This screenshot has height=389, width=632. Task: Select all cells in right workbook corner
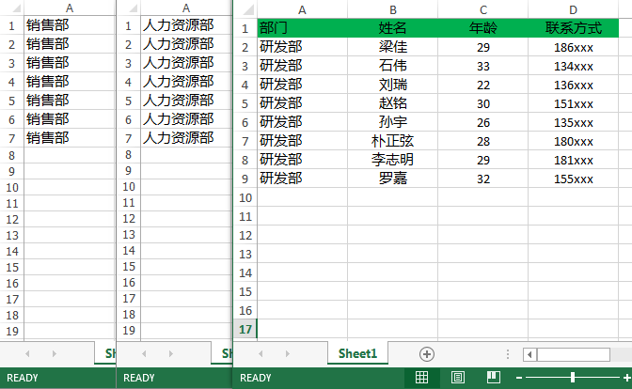tap(245, 9)
